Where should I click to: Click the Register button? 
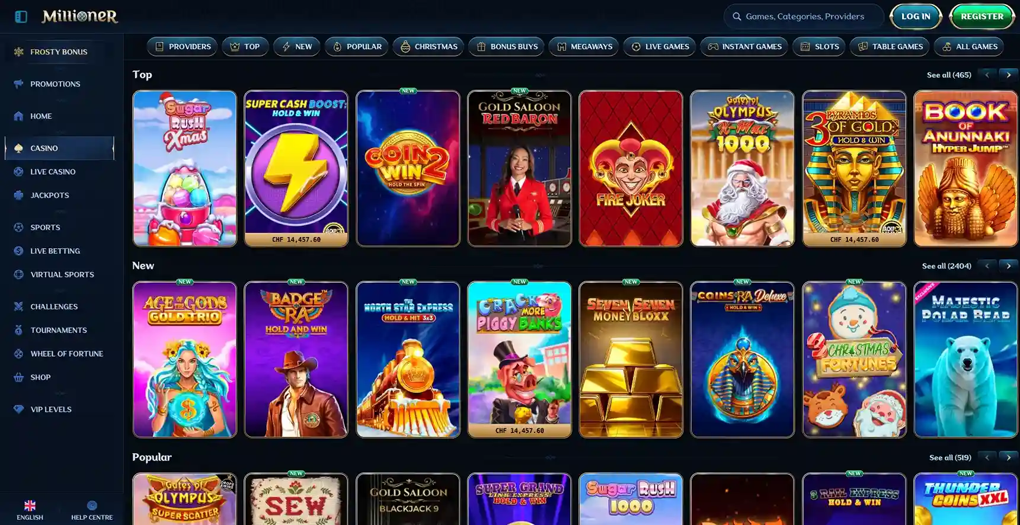click(x=982, y=17)
